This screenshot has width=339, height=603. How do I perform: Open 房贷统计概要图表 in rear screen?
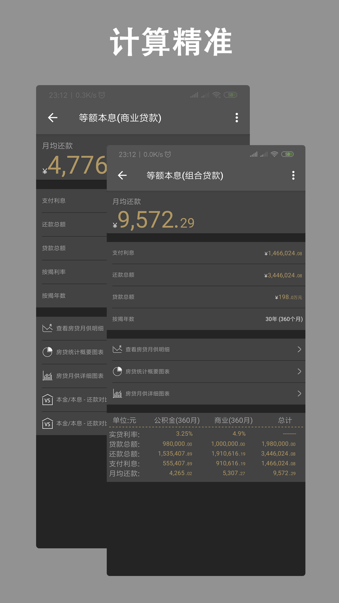tap(72, 352)
